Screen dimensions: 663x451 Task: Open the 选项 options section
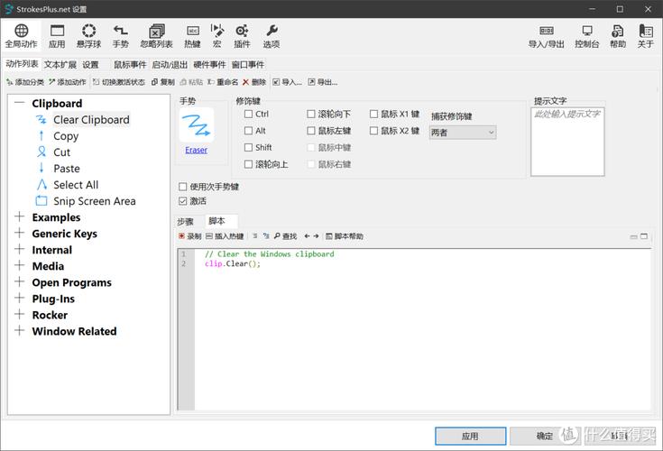point(272,35)
